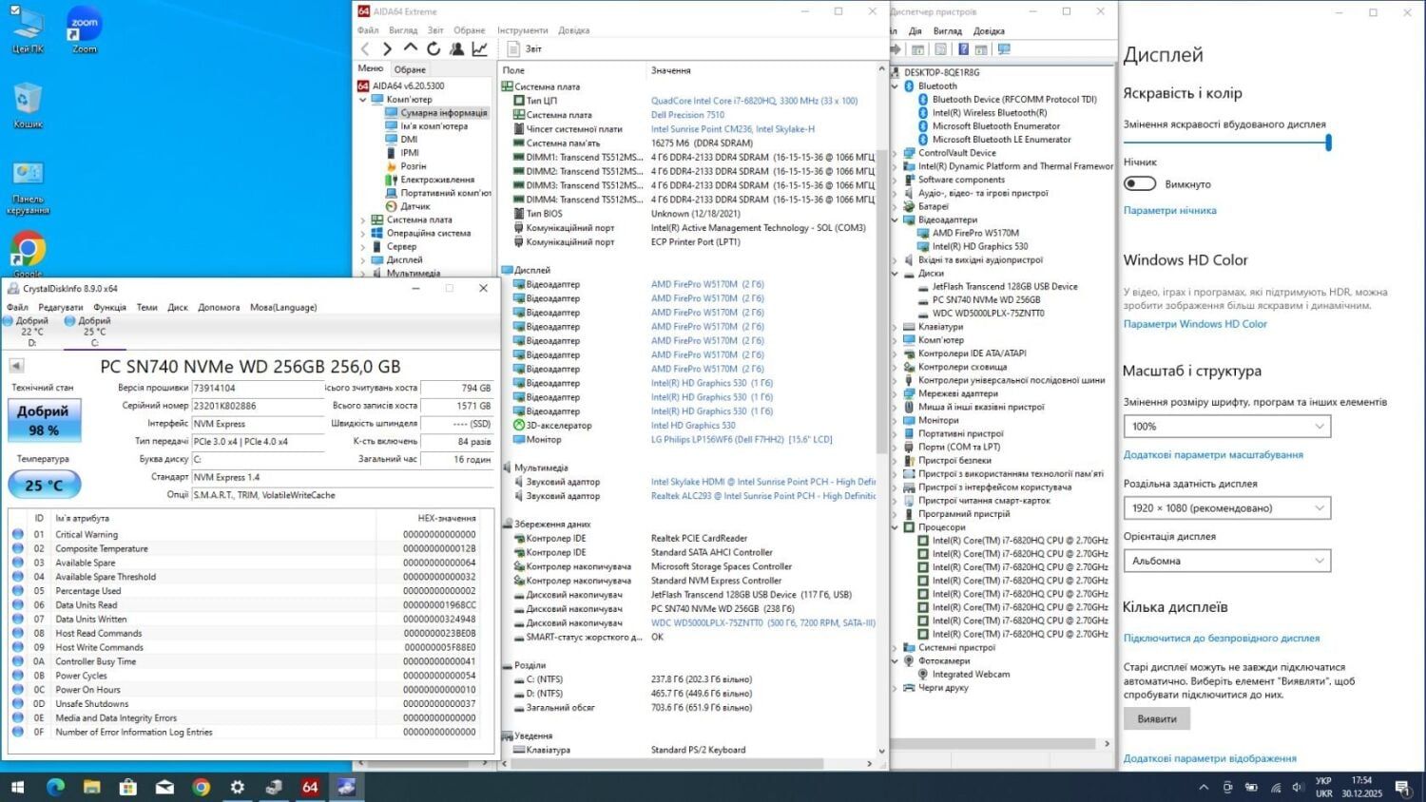Click the Виявити button
Screen dimensions: 1426x802
pos(1156,719)
